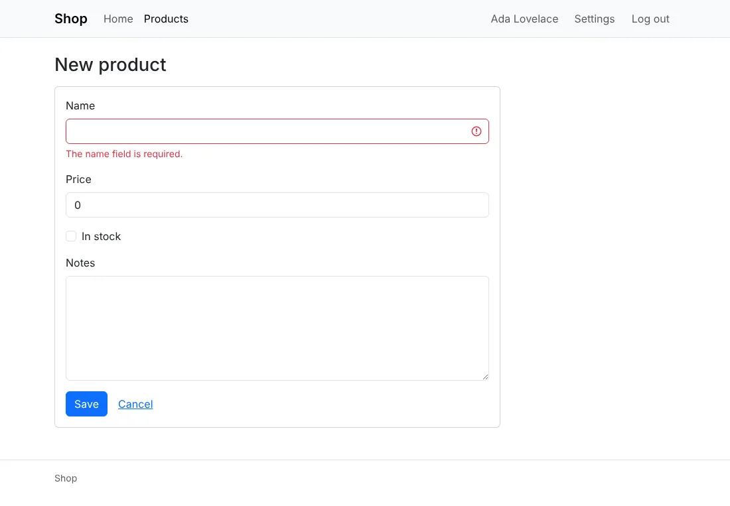Screen dimensions: 730x506
Task: Click the In stock label text
Action: point(101,236)
